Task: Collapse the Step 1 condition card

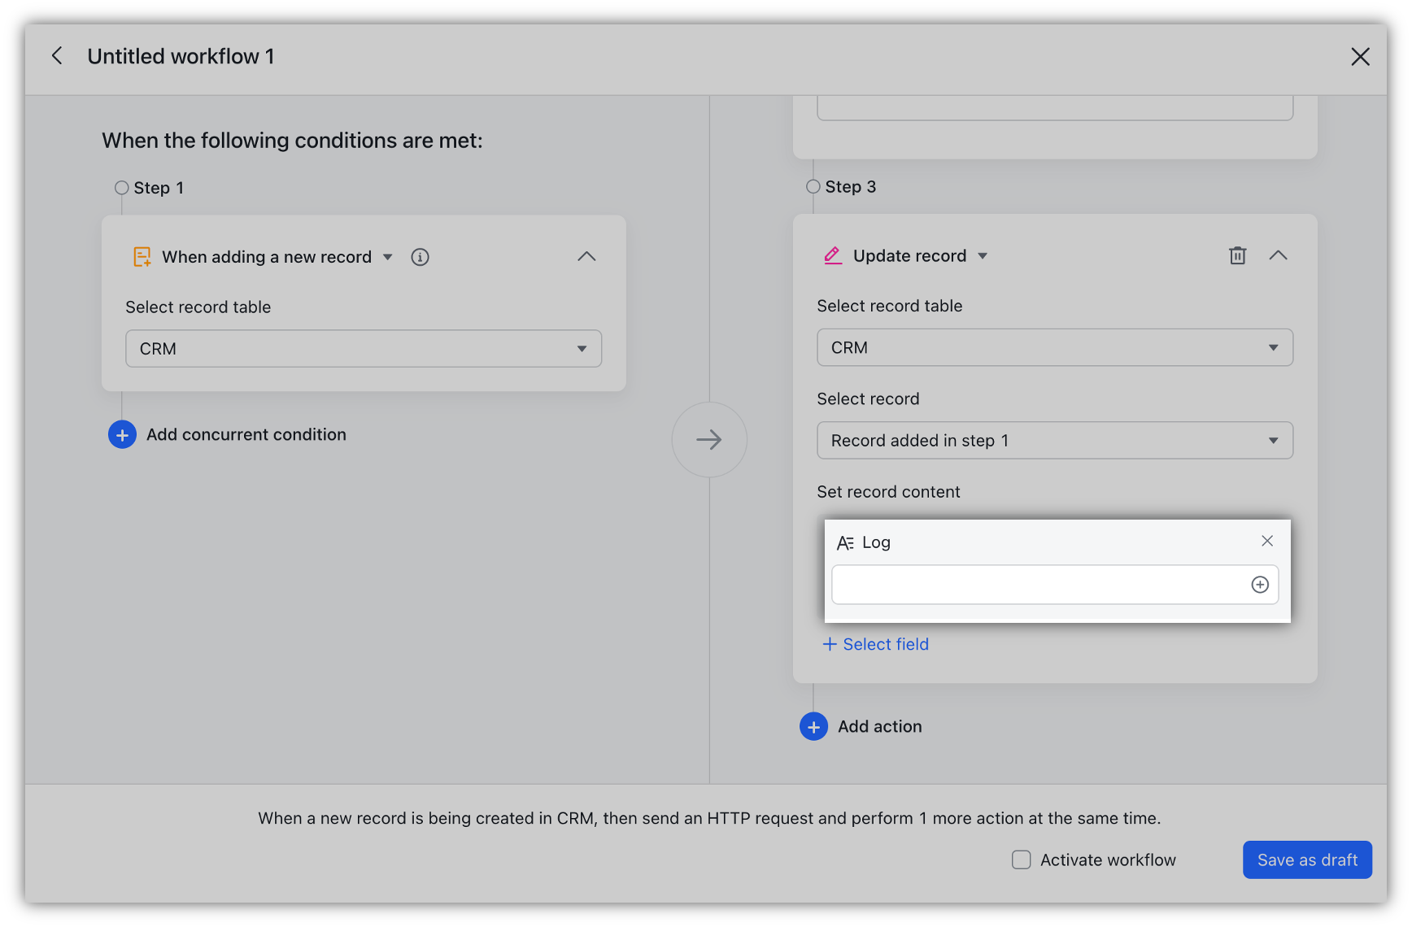Action: (x=586, y=257)
